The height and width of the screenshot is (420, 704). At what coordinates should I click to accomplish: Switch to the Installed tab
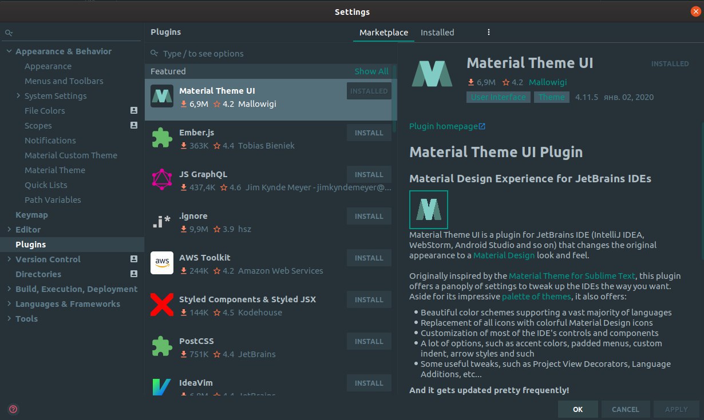click(437, 33)
